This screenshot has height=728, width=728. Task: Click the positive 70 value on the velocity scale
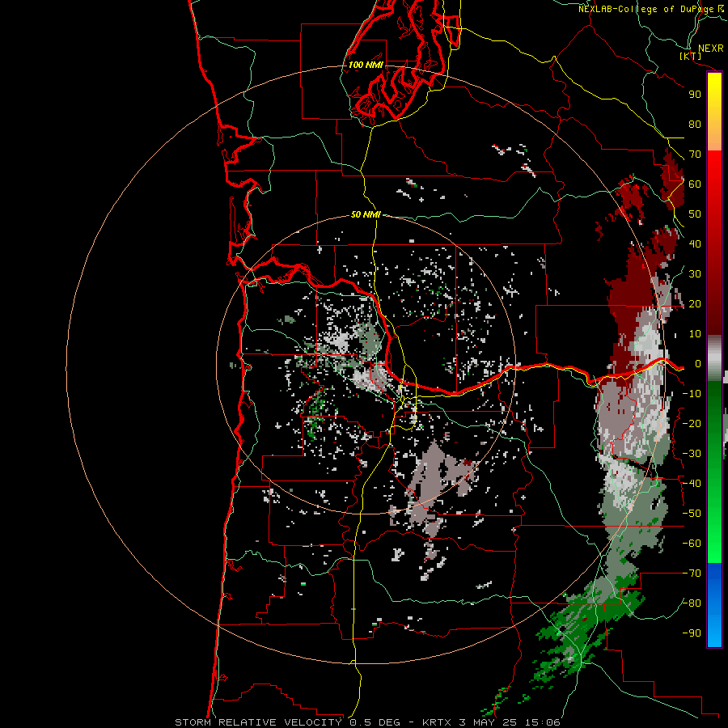[x=695, y=154]
